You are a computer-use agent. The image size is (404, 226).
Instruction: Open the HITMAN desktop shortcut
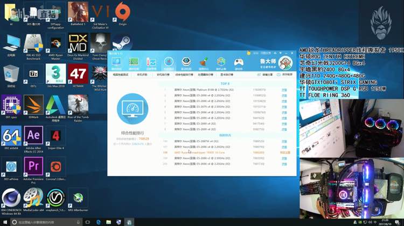(78, 76)
